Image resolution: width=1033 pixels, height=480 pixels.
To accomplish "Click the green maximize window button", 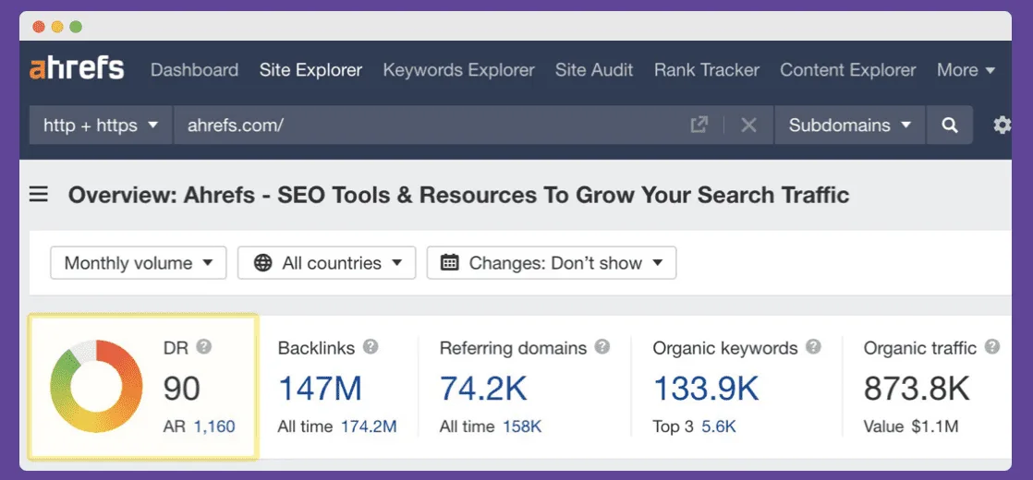I will (76, 27).
